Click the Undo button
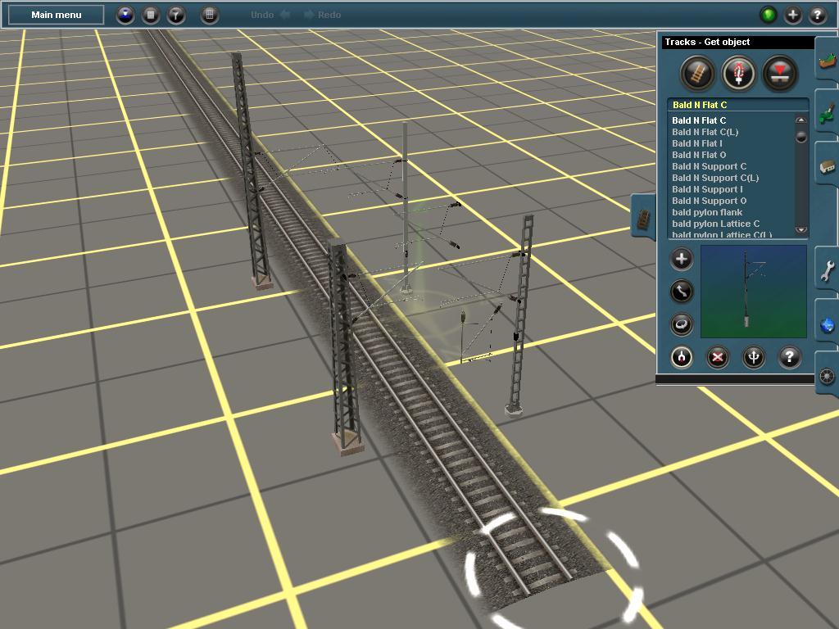 (270, 15)
